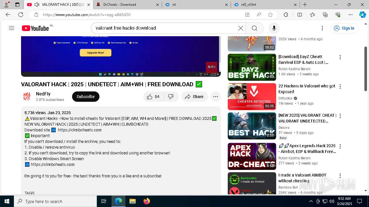This screenshot has width=369, height=207.
Task: Refresh the current page
Action: point(21,15)
